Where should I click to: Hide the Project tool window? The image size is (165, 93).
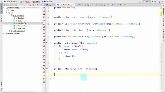pos(41,5)
